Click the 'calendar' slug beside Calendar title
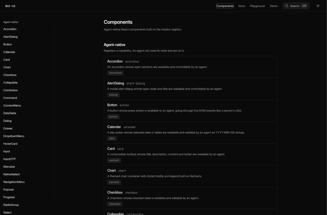327x215 pixels. point(129,127)
